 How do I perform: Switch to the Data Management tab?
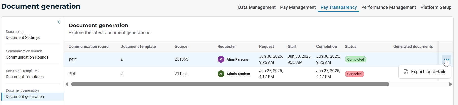[257, 7]
